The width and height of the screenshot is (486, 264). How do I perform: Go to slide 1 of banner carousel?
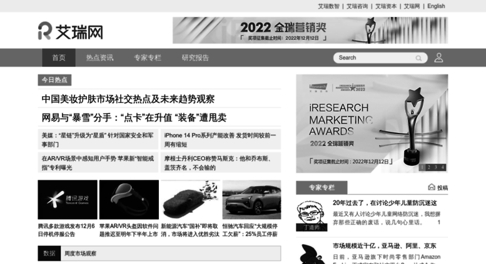[x=422, y=167]
